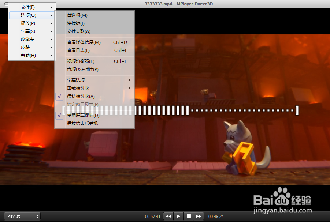Open 首选项(M) preferences

coord(94,15)
